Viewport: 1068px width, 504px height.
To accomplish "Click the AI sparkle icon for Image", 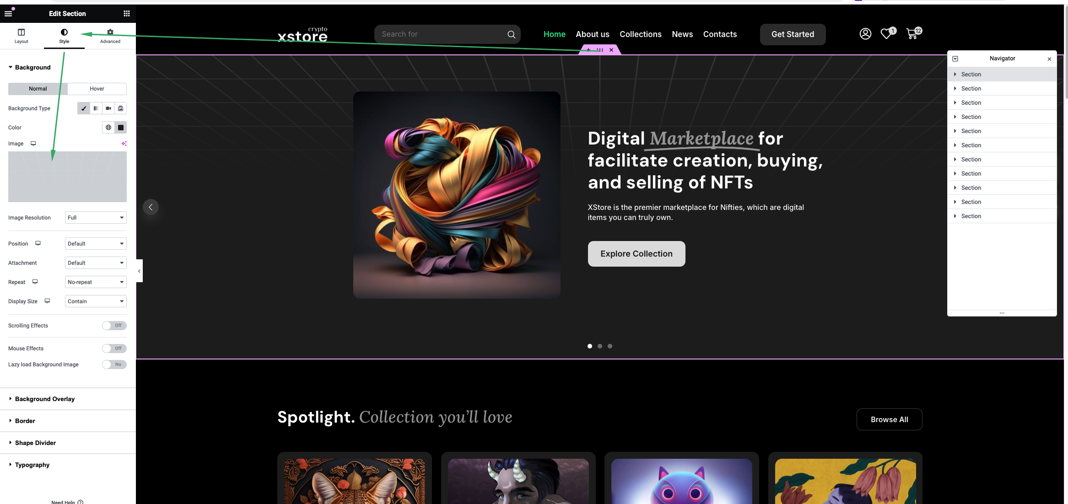I will (x=124, y=144).
